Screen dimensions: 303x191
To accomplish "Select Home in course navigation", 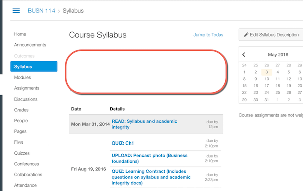I will coord(20,34).
